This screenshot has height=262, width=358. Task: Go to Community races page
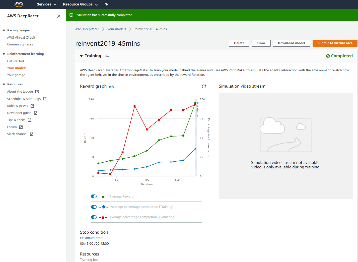20,44
